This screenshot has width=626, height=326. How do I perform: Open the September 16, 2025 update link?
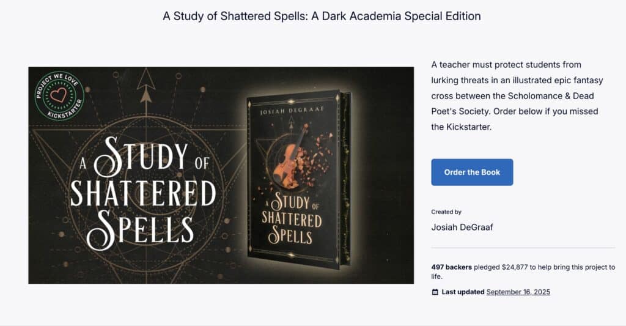518,292
